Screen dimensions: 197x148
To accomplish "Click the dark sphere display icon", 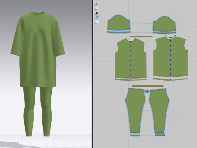I will pyautogui.click(x=97, y=13).
